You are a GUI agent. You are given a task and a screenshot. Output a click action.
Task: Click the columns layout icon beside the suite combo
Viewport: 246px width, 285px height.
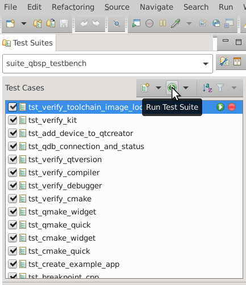(x=237, y=61)
